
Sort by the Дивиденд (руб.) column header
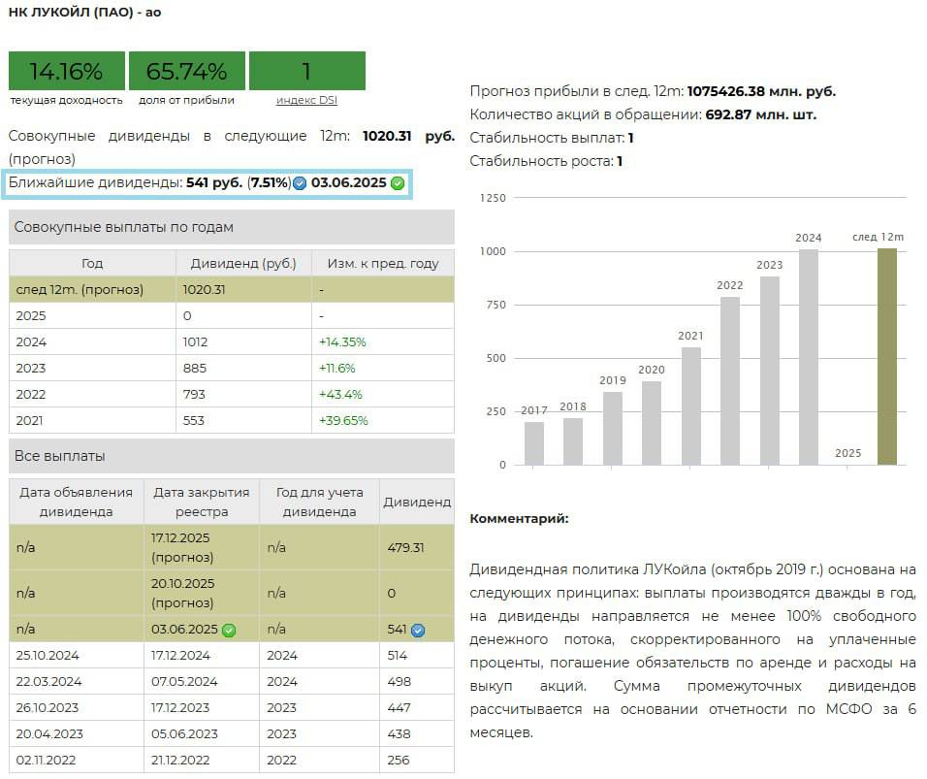(243, 263)
